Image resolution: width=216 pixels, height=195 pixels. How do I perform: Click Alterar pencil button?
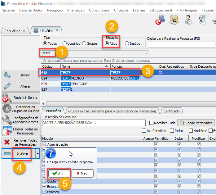21,86
